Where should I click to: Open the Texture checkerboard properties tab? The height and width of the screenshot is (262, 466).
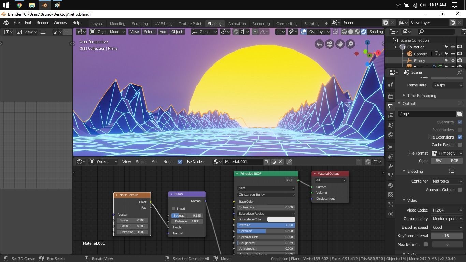point(391,195)
